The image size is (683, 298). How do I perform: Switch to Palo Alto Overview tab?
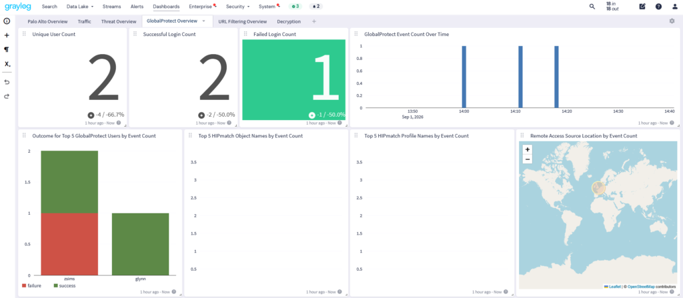click(47, 21)
